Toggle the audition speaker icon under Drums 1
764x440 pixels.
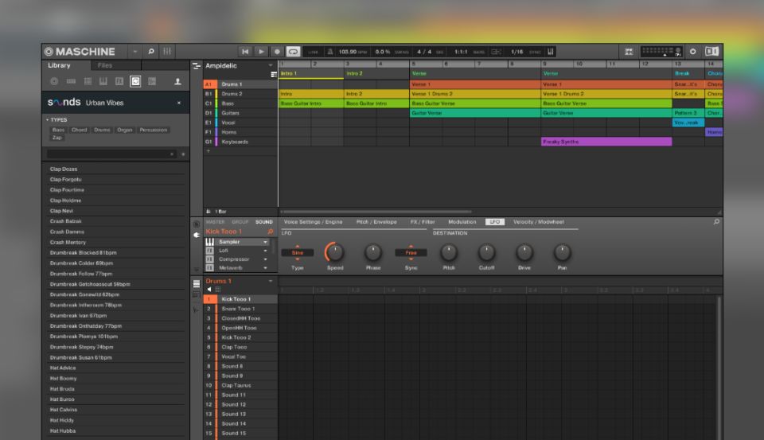(209, 290)
